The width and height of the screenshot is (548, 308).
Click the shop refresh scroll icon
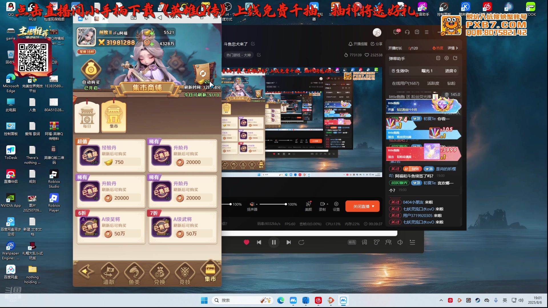[x=203, y=74]
